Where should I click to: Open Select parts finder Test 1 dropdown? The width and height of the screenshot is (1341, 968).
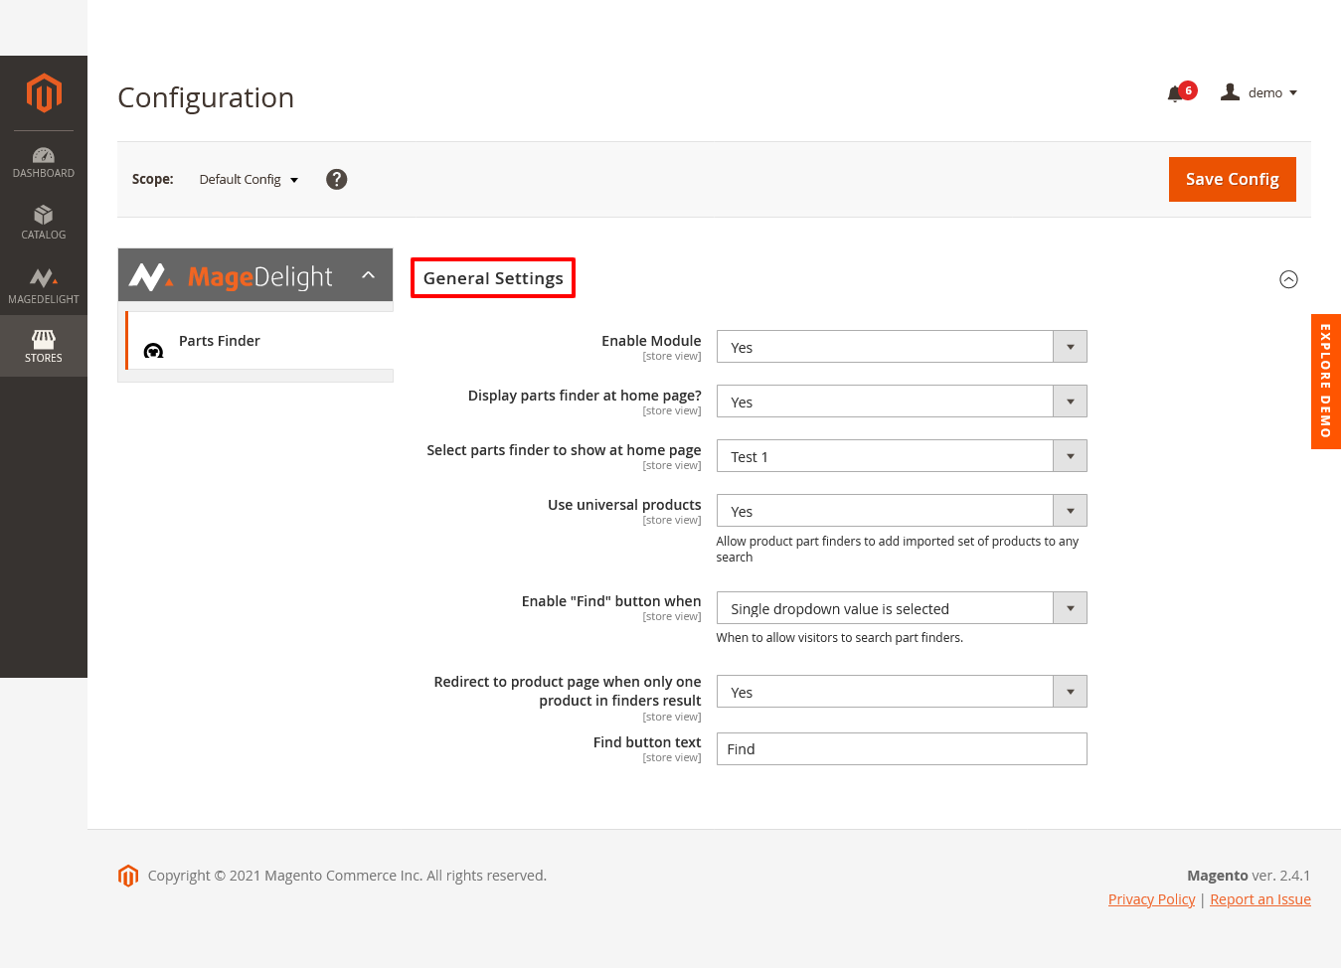pos(902,456)
